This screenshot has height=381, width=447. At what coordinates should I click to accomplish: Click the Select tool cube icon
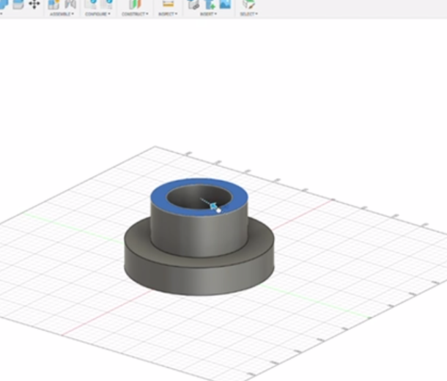coord(248,4)
